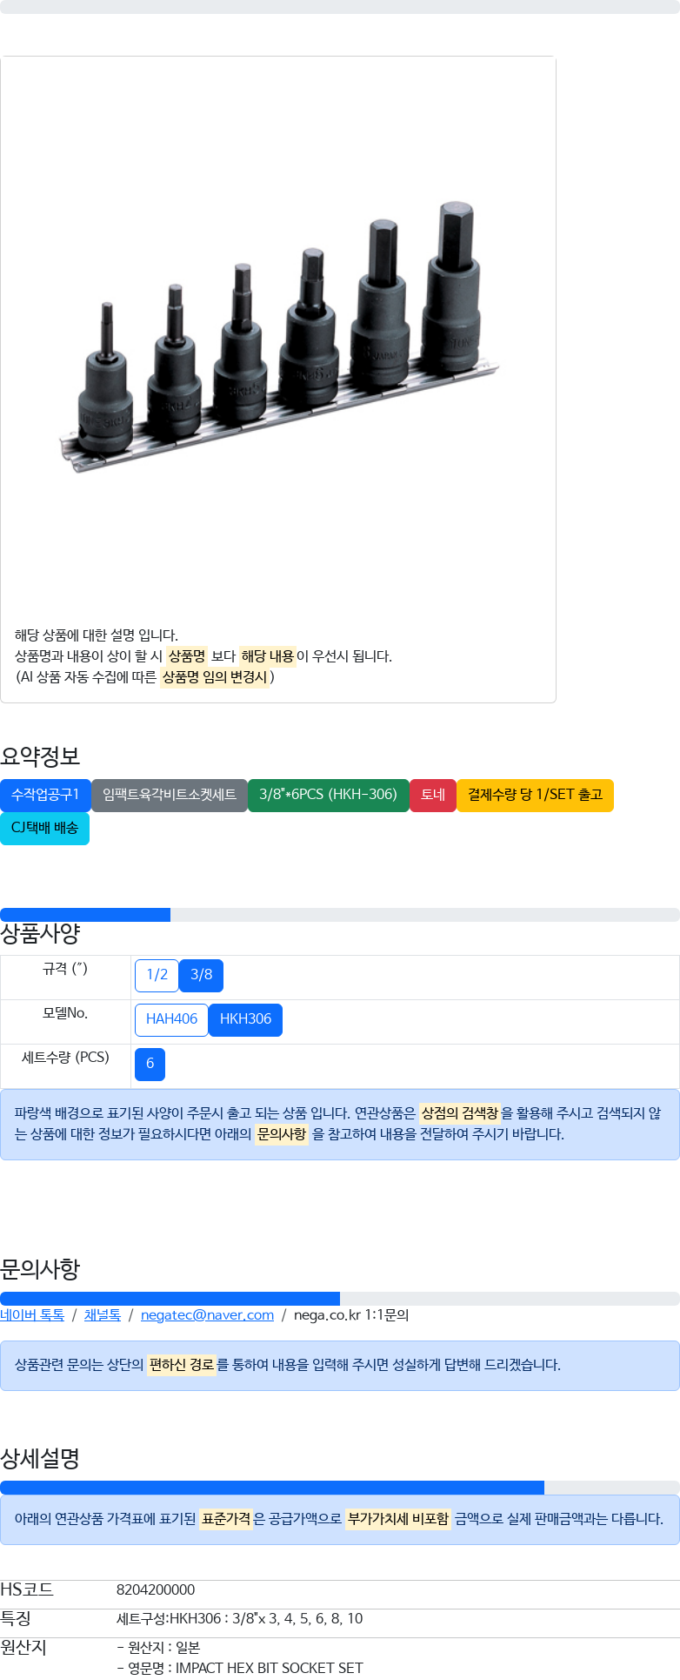Image resolution: width=680 pixels, height=1680 pixels.
Task: Click the yellow 결제수량 당 1/SET 출고 badge
Action: (x=535, y=796)
